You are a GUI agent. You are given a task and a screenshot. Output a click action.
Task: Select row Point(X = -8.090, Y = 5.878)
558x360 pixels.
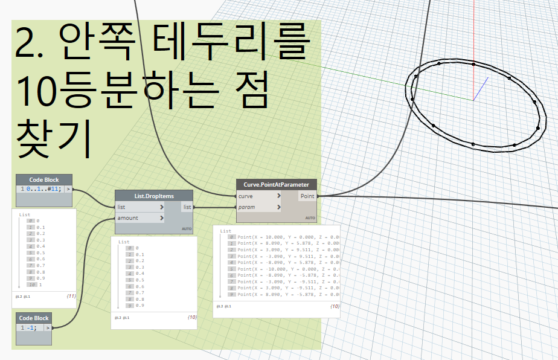tap(283, 262)
